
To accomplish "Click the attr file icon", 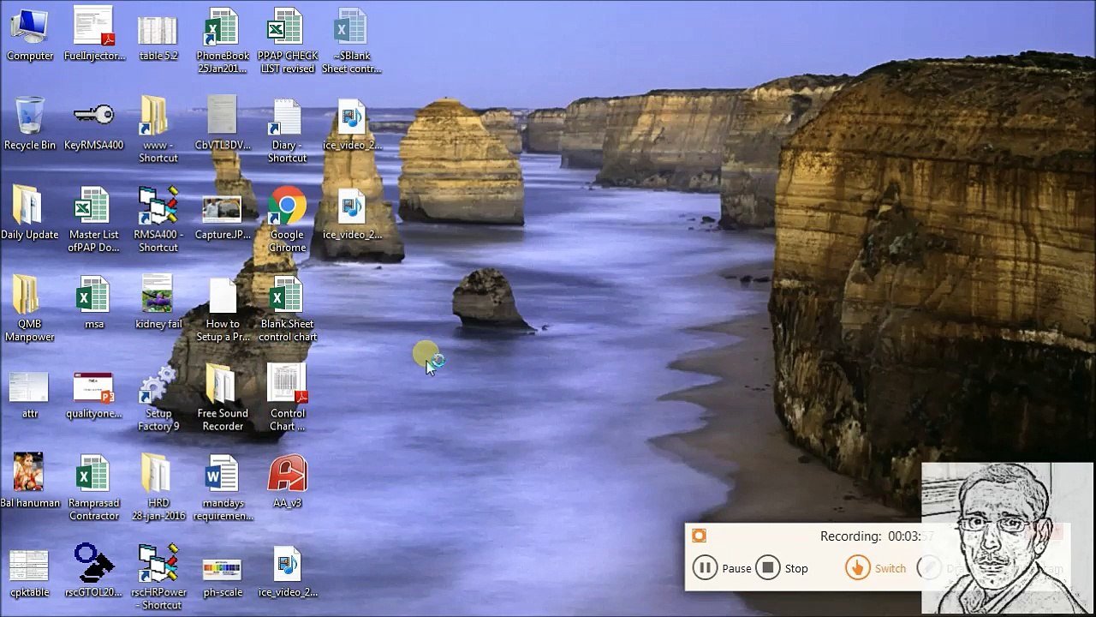I will pos(30,394).
